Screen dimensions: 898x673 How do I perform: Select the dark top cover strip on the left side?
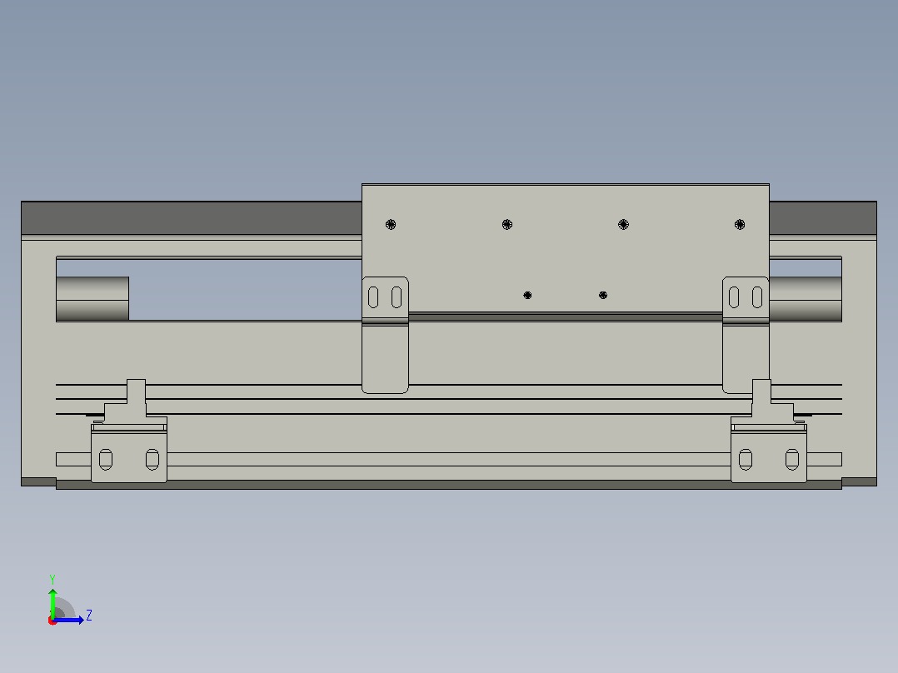192,217
